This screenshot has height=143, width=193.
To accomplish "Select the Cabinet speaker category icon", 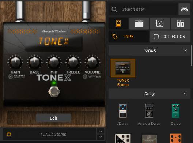I will point(160,23).
